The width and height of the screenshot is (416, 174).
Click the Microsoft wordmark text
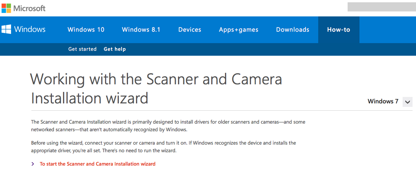click(x=29, y=8)
